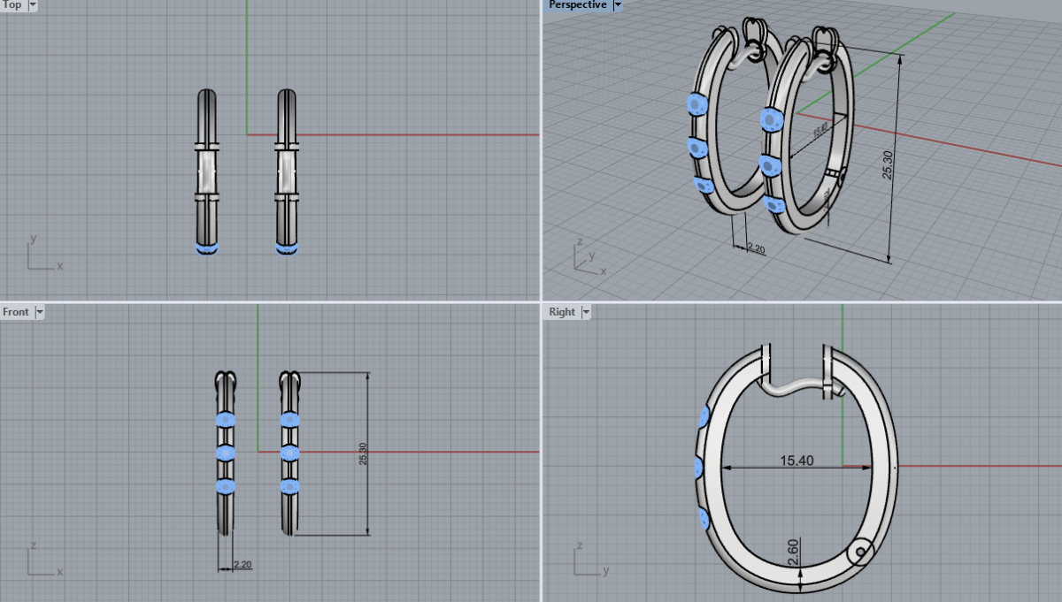1062x602 pixels.
Task: Select the 15.40 dimension in Right viewport
Action: click(x=796, y=461)
